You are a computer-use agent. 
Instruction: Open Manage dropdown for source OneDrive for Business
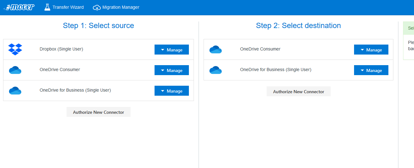pos(172,91)
